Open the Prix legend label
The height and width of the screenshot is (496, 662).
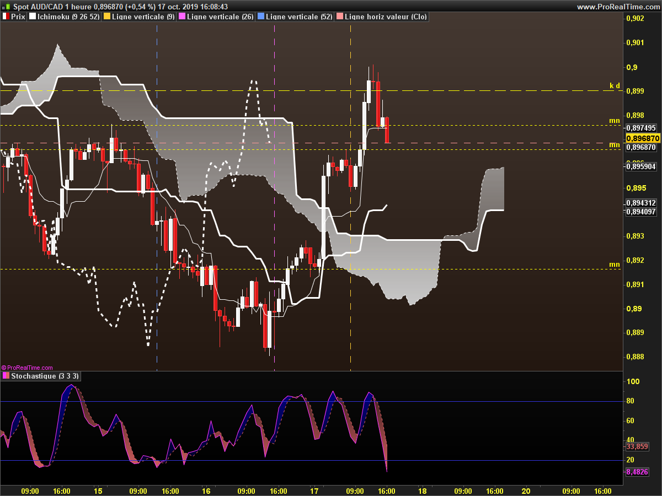point(18,17)
